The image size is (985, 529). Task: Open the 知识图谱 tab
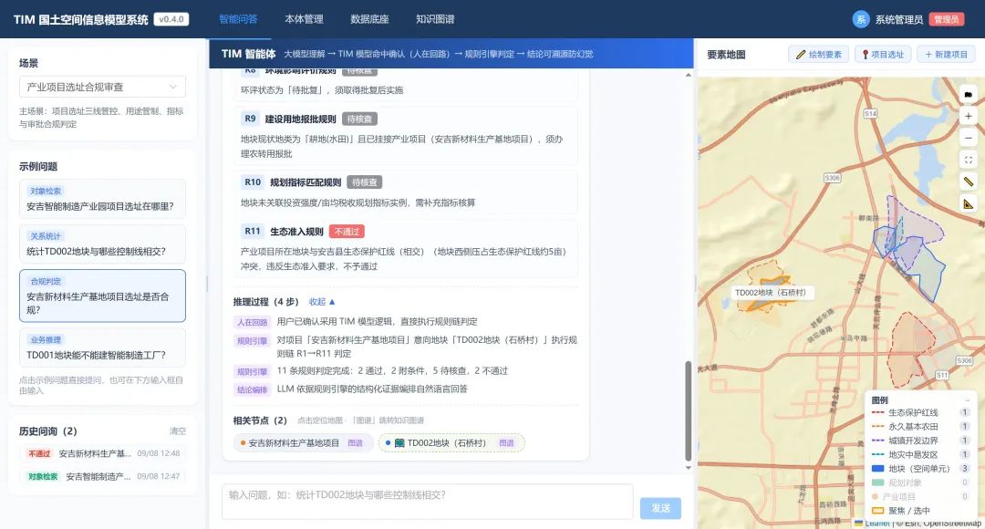(435, 19)
